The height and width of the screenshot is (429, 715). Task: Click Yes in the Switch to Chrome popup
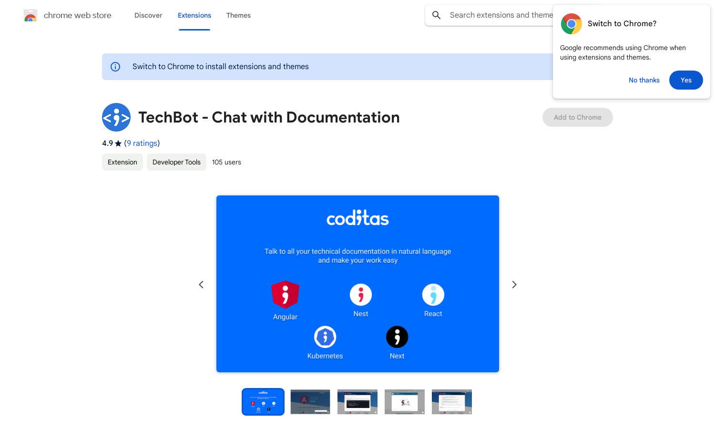pyautogui.click(x=686, y=80)
